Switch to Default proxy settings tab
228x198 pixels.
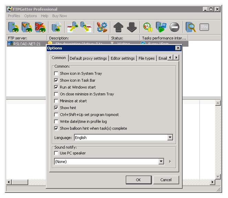[x=88, y=58]
